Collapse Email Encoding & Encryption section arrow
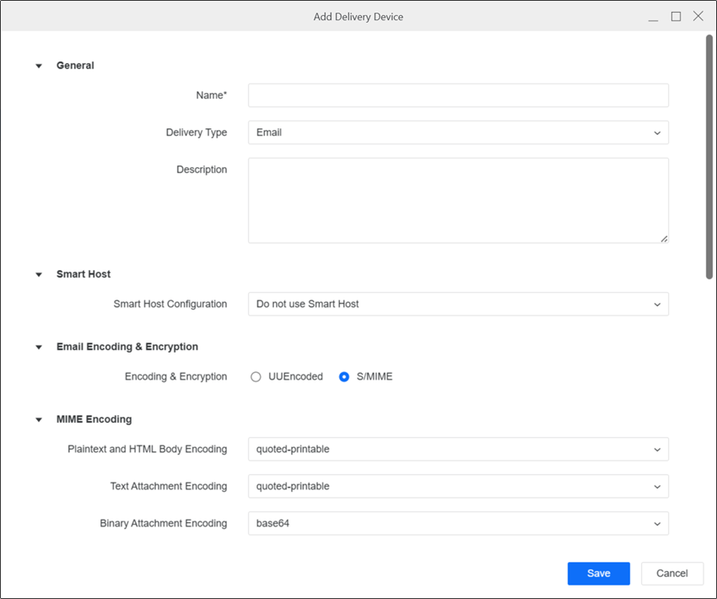717x599 pixels. pos(39,347)
